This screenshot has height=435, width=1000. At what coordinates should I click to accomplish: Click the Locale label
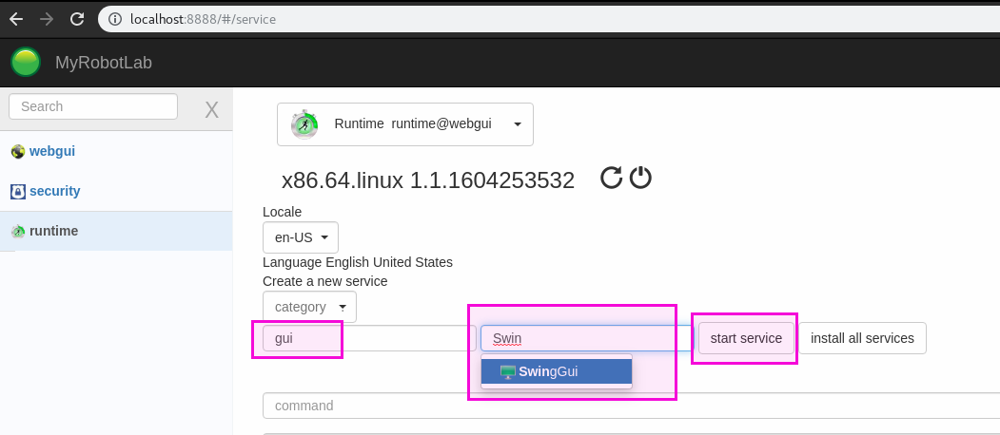[282, 212]
